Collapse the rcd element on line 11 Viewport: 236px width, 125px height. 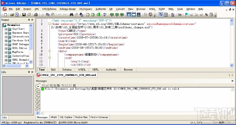(50, 58)
